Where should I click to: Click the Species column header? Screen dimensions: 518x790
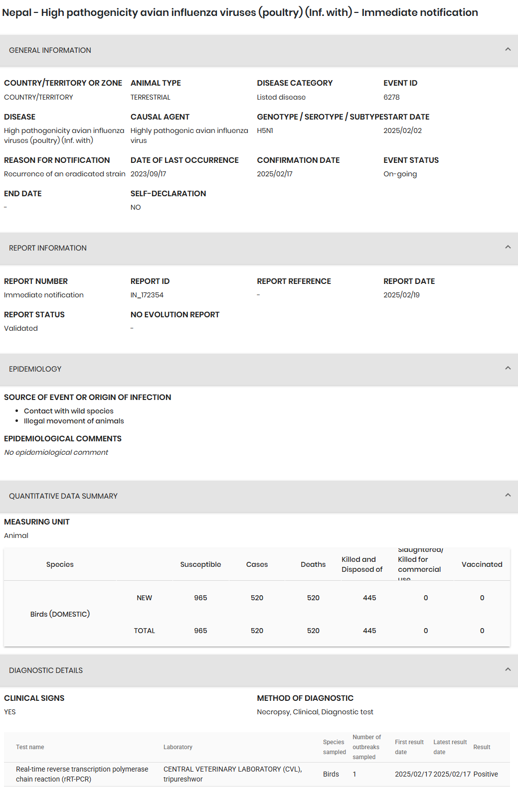coord(60,564)
